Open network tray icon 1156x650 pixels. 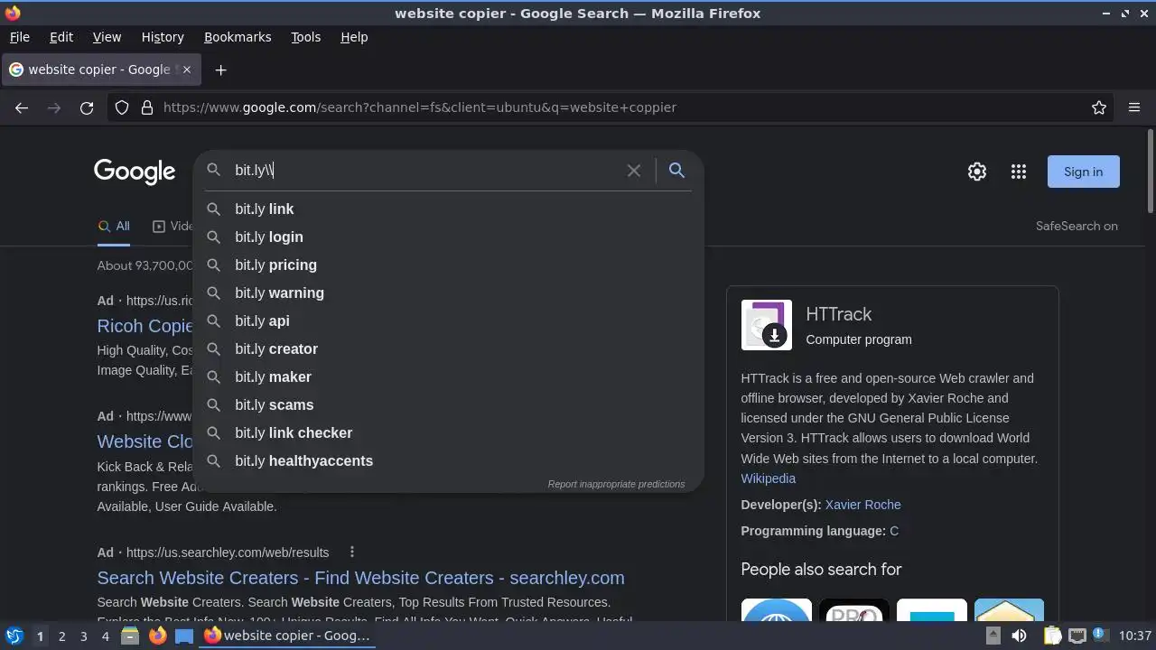pyautogui.click(x=1077, y=636)
